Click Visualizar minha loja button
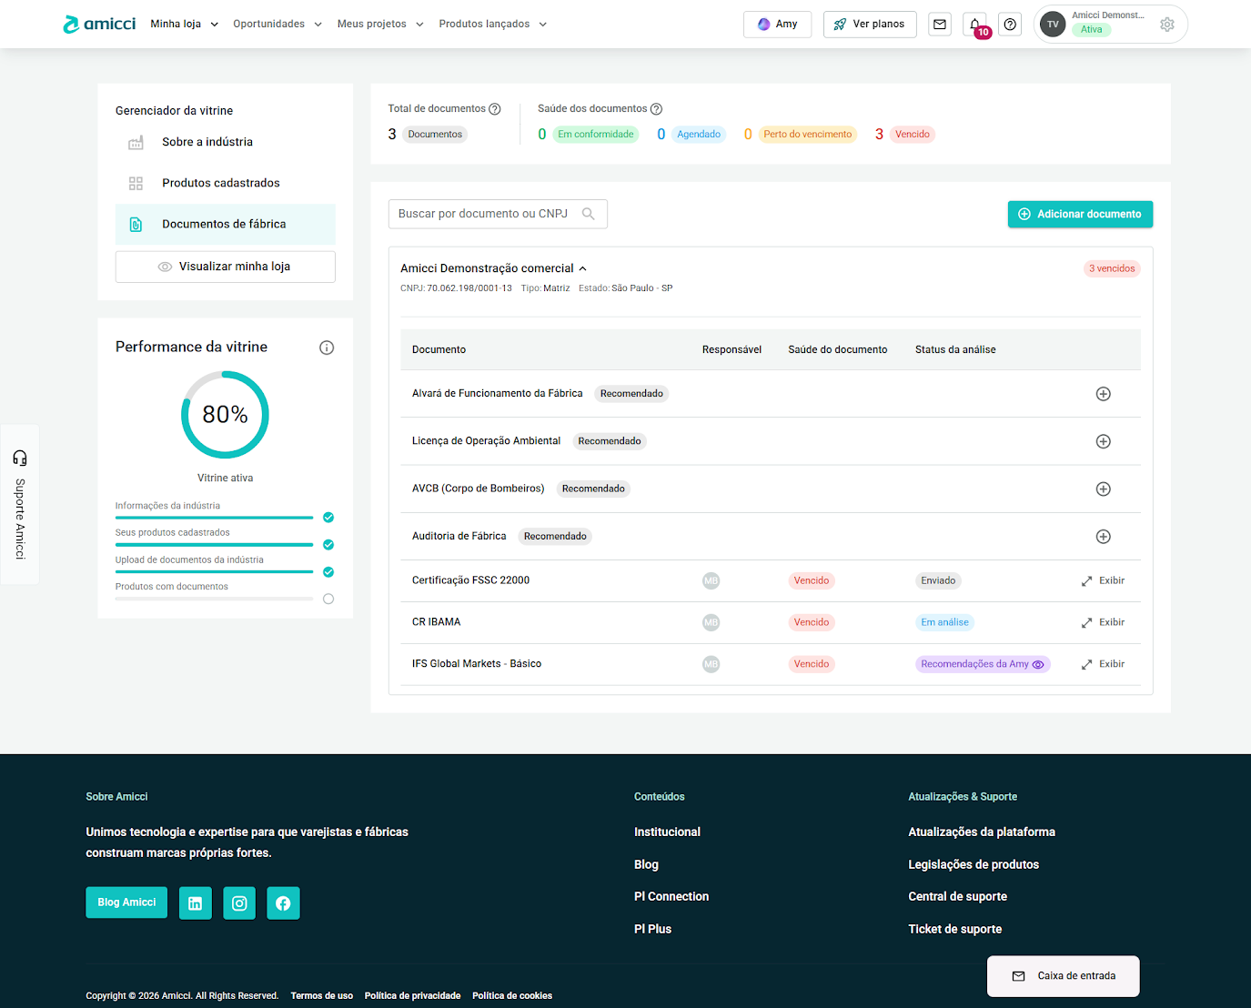 point(225,267)
